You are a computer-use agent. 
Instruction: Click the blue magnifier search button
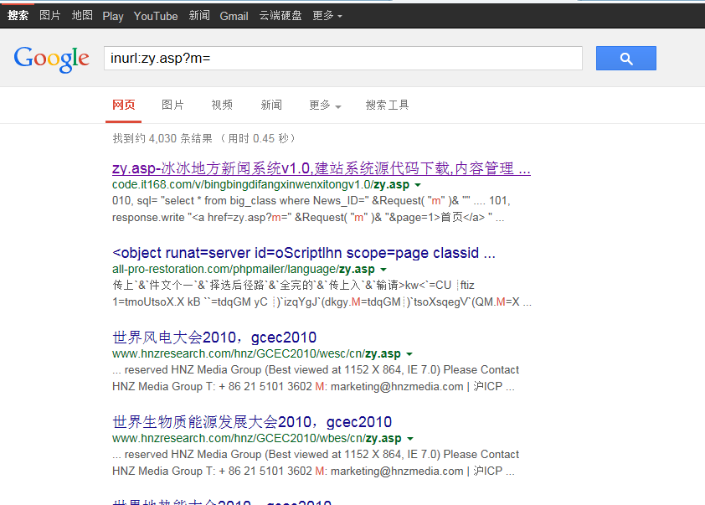point(625,58)
